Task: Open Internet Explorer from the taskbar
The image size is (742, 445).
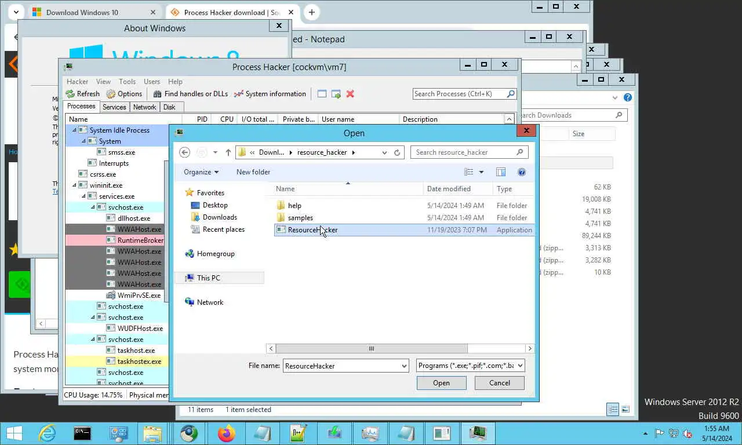Action: tap(46, 433)
